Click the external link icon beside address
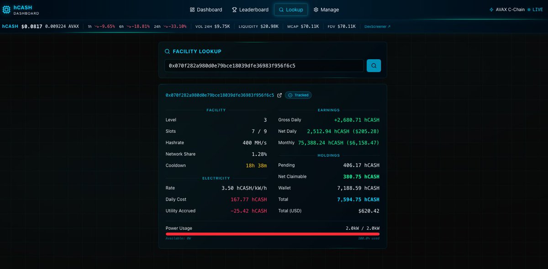 pos(279,95)
